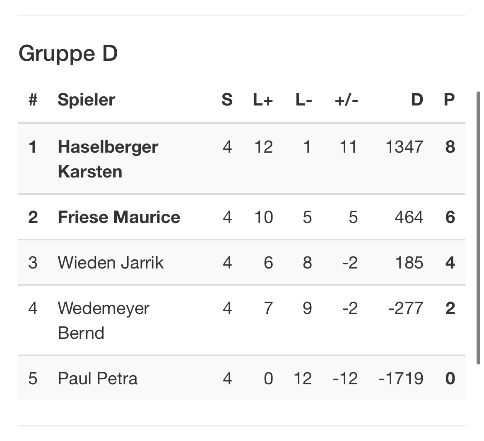
Task: Click the S column header
Action: 227,100
